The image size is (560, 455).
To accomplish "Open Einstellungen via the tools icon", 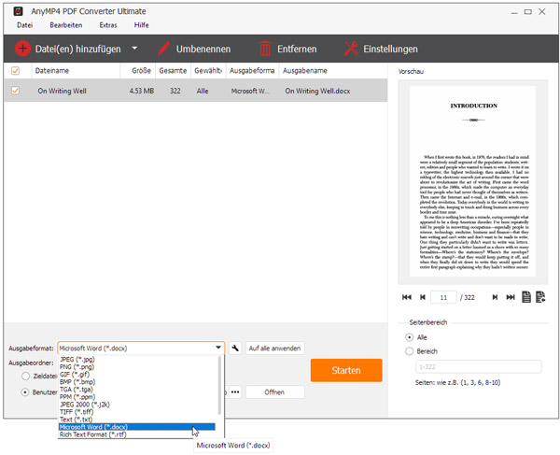I will (351, 49).
